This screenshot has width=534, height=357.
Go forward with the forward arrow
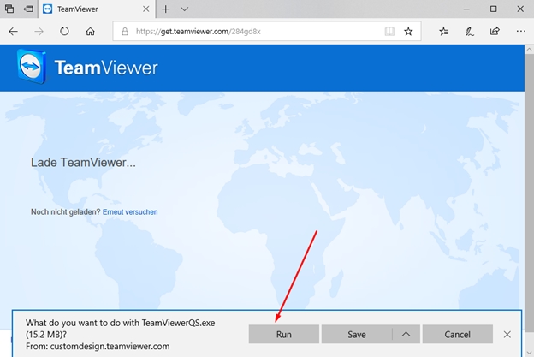[39, 32]
